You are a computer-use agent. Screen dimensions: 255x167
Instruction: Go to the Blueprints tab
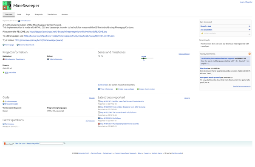point(39,14)
